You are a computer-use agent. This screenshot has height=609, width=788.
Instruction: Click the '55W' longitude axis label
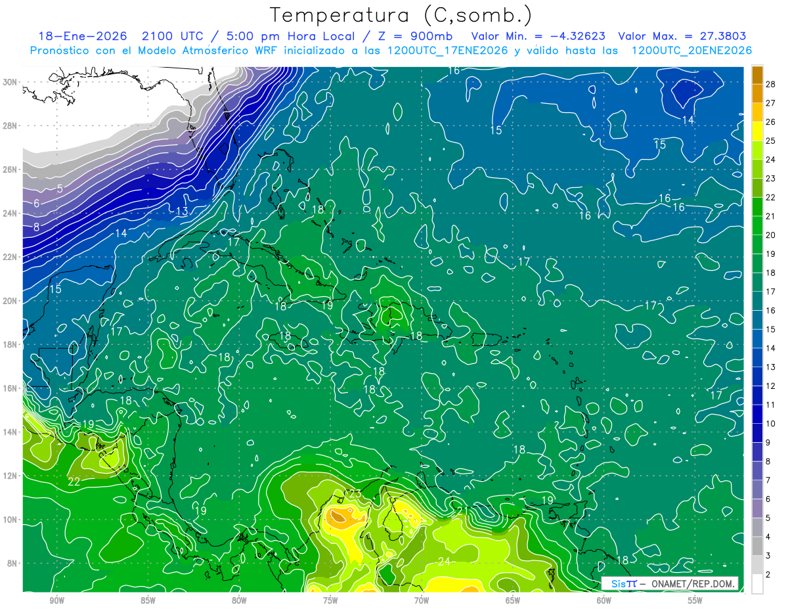click(x=695, y=600)
